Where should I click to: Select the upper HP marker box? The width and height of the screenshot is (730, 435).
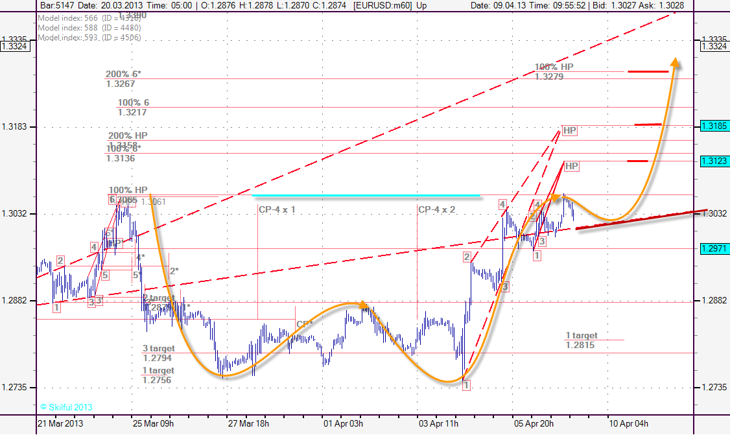pyautogui.click(x=569, y=130)
